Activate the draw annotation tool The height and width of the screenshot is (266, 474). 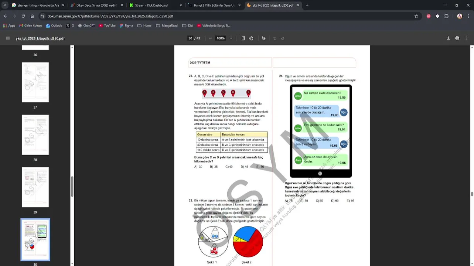263,38
